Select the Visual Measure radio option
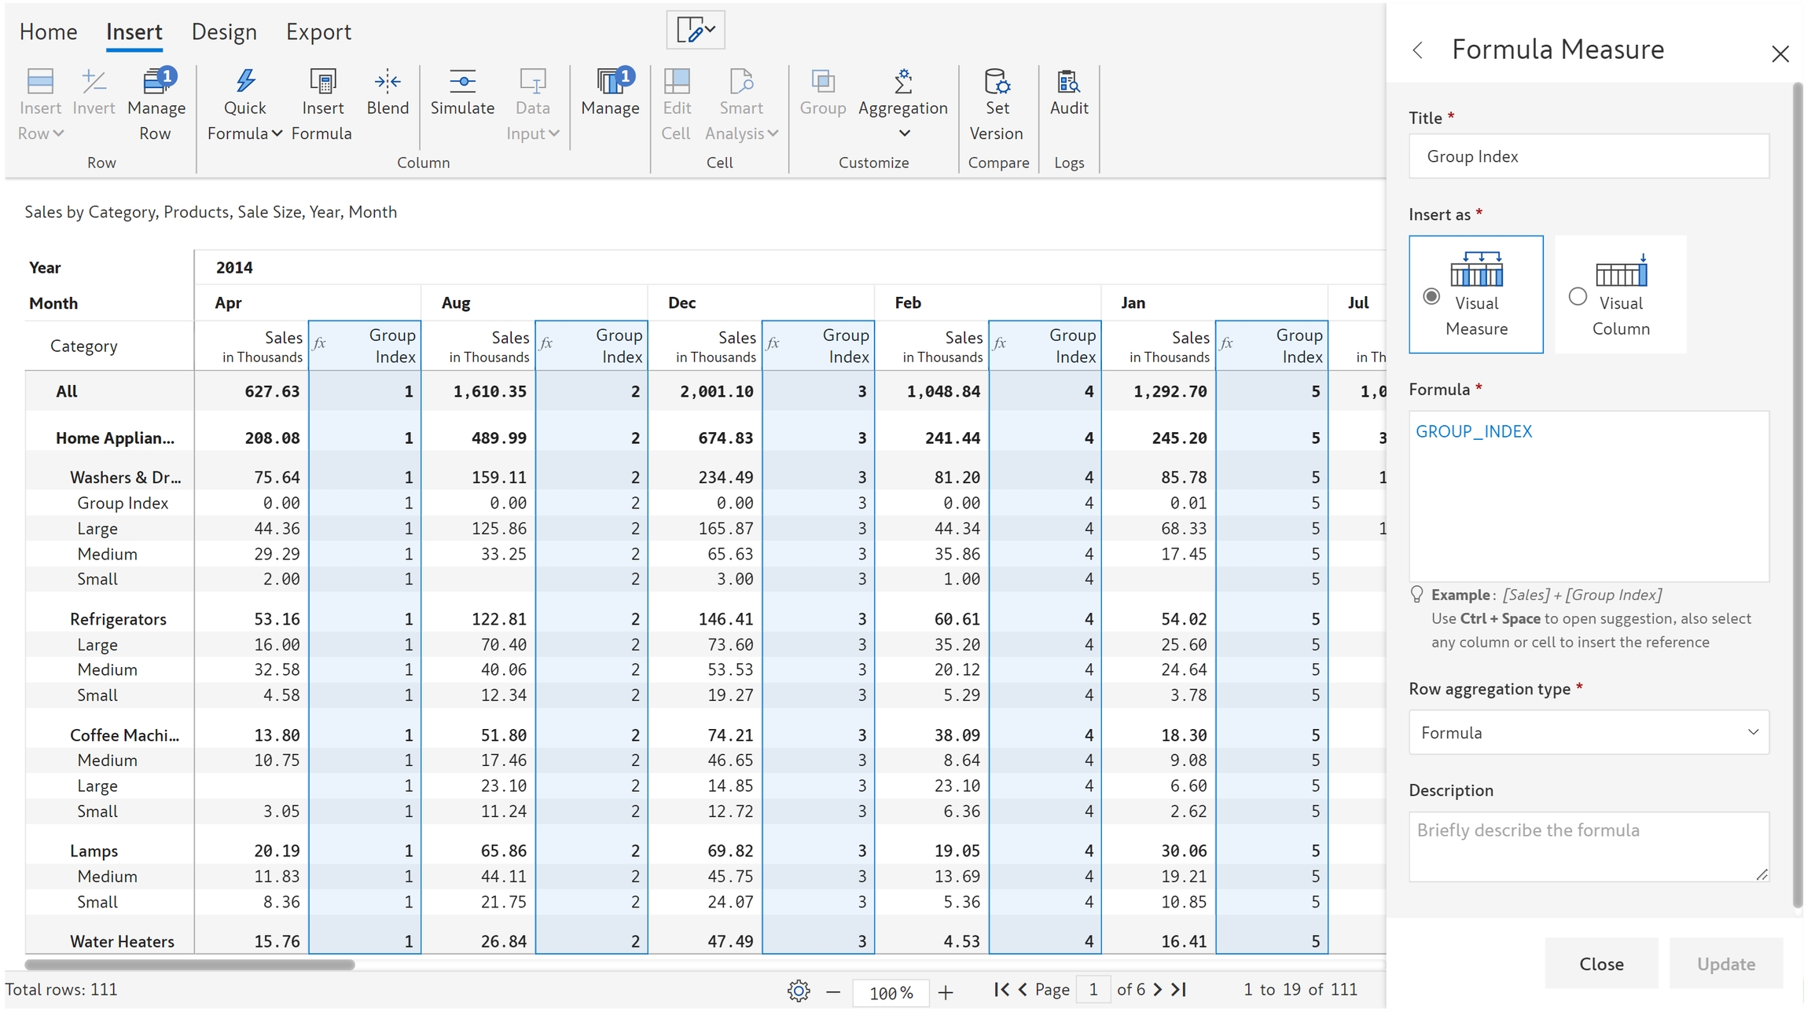1811x1015 pixels. point(1431,296)
